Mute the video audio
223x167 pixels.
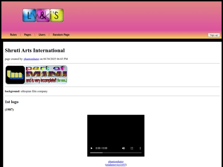[x=123, y=148]
